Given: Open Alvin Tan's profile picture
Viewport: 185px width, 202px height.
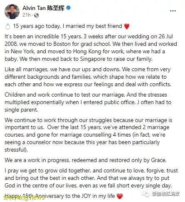Looking at the screenshot, I should point(12,12).
